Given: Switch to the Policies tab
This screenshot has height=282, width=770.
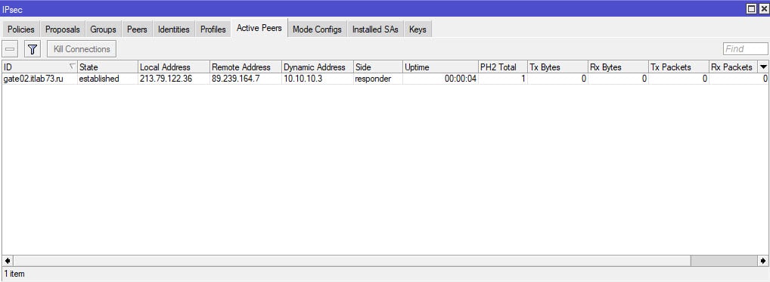Looking at the screenshot, I should tap(21, 29).
